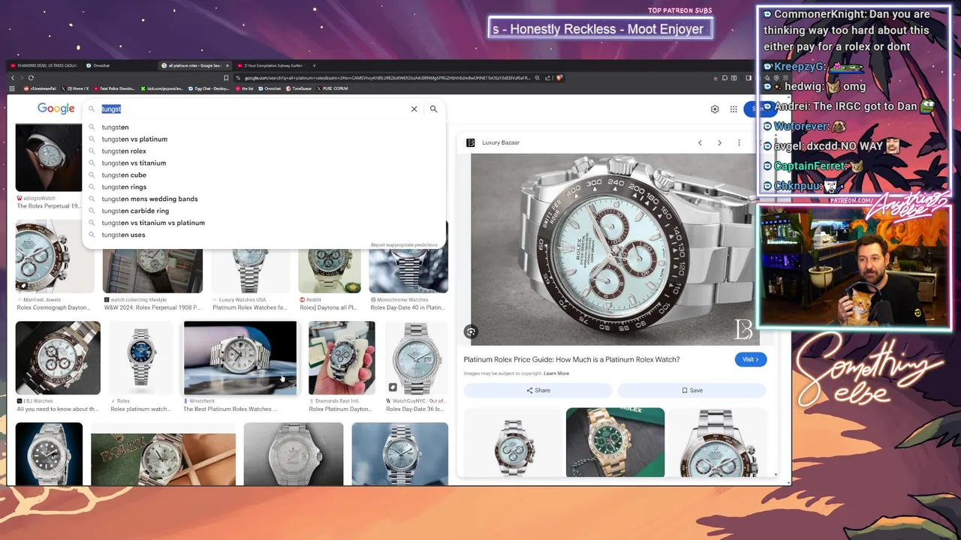Open the I.S.J Watches Daytona result

click(58, 358)
